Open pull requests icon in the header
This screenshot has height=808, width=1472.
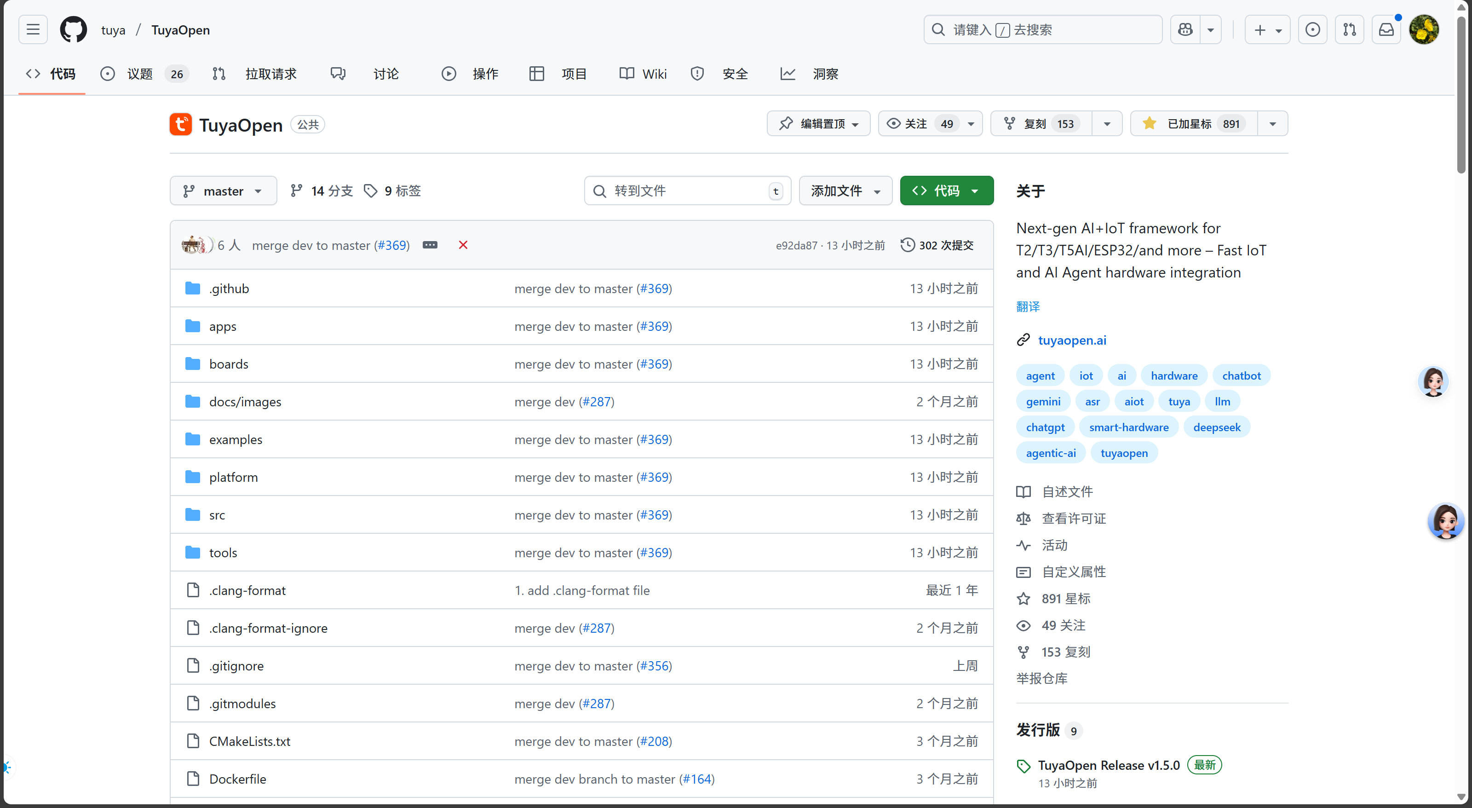[x=1350, y=29]
